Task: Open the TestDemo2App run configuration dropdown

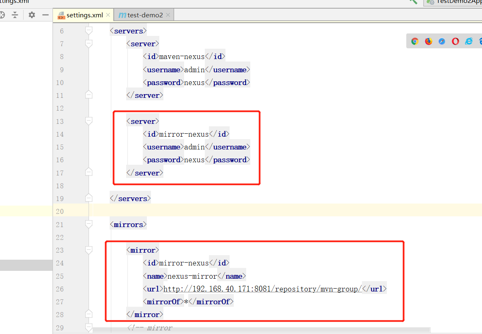Action: [x=453, y=2]
